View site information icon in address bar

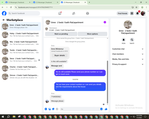(x=16, y=7)
